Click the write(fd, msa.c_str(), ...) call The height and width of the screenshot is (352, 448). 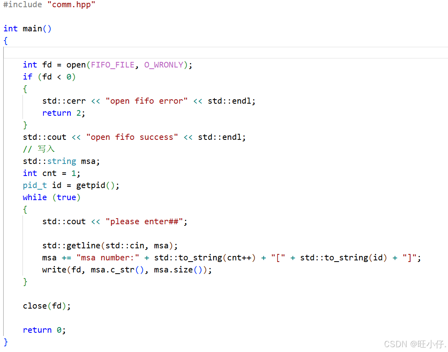pyautogui.click(x=127, y=270)
